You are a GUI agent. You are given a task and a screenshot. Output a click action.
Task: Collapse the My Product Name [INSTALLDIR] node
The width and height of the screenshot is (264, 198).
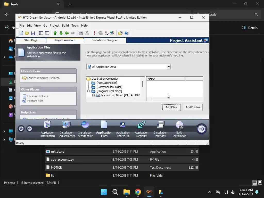coord(93,95)
